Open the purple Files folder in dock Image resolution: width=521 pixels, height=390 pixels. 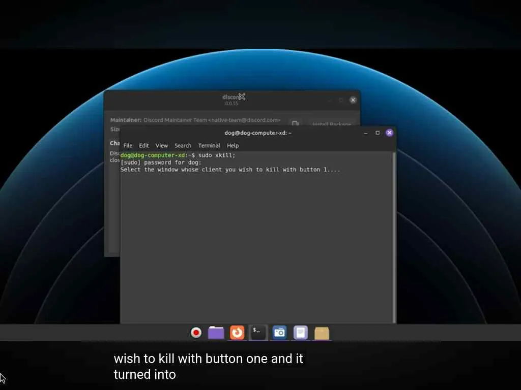pos(216,333)
